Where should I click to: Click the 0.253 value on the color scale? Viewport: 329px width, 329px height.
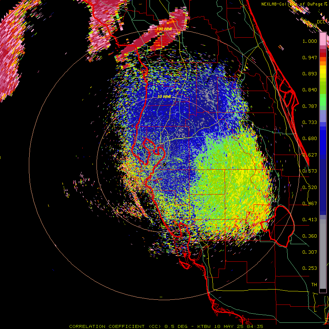pos(310,268)
